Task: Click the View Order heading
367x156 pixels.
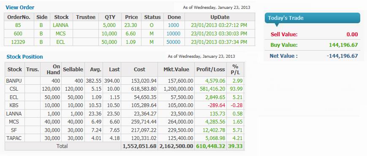Action: coord(20,8)
